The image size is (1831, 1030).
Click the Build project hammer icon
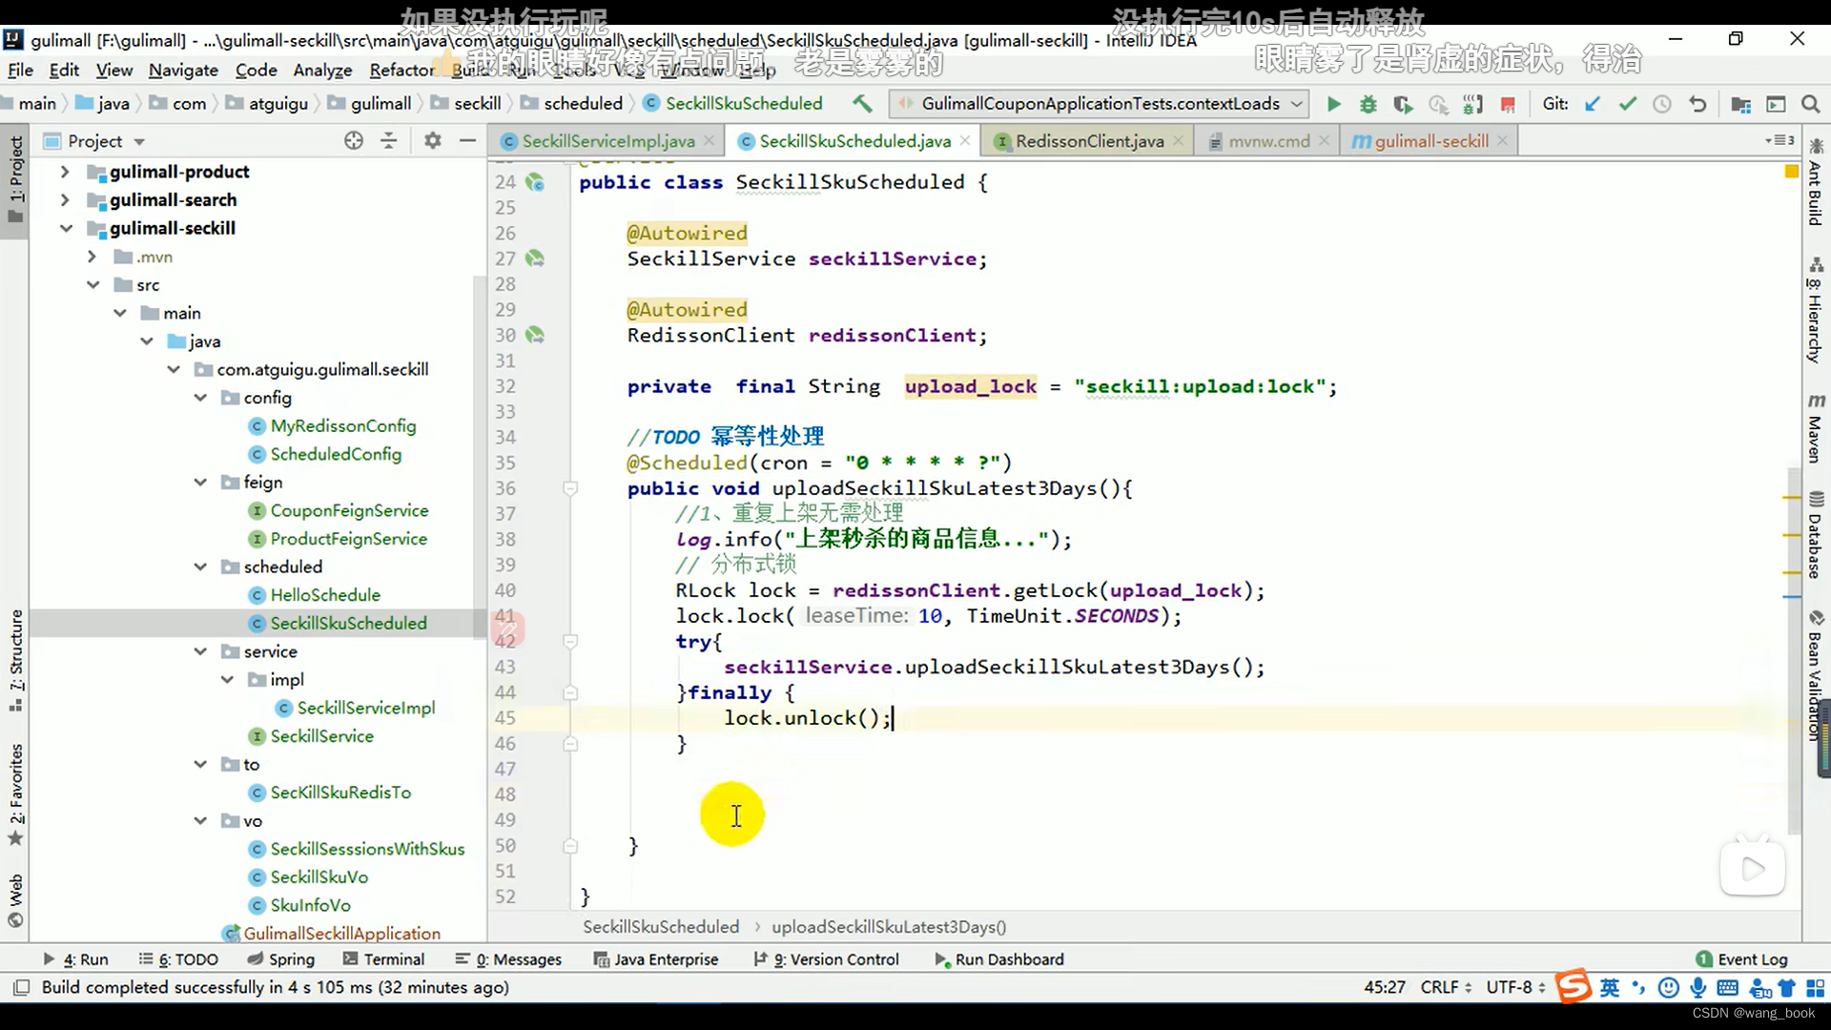862,103
